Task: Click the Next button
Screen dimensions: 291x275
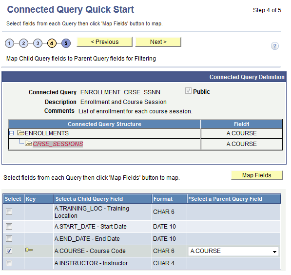Action: (x=158, y=42)
